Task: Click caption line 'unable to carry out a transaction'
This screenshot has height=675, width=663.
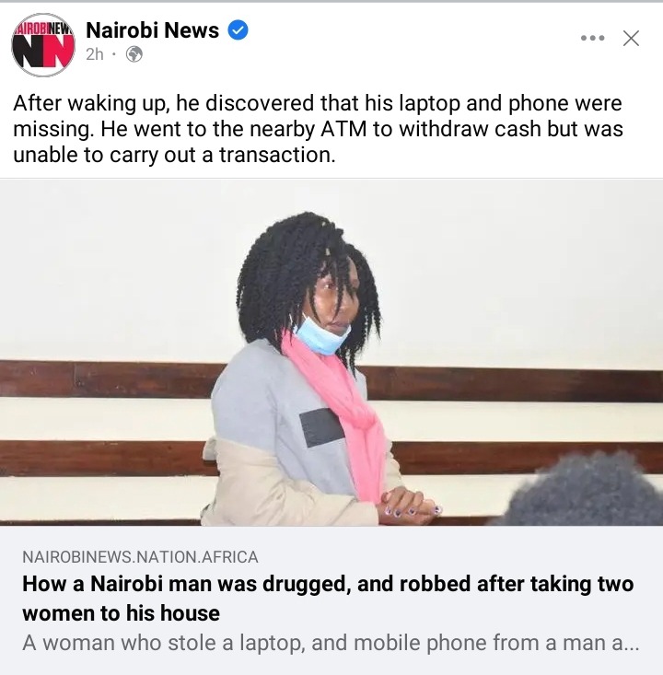Action: [174, 155]
